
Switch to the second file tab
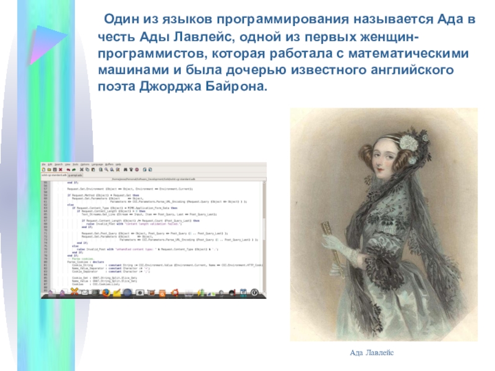pos(75,176)
